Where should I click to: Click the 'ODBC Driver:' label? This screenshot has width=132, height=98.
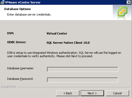point(17,42)
